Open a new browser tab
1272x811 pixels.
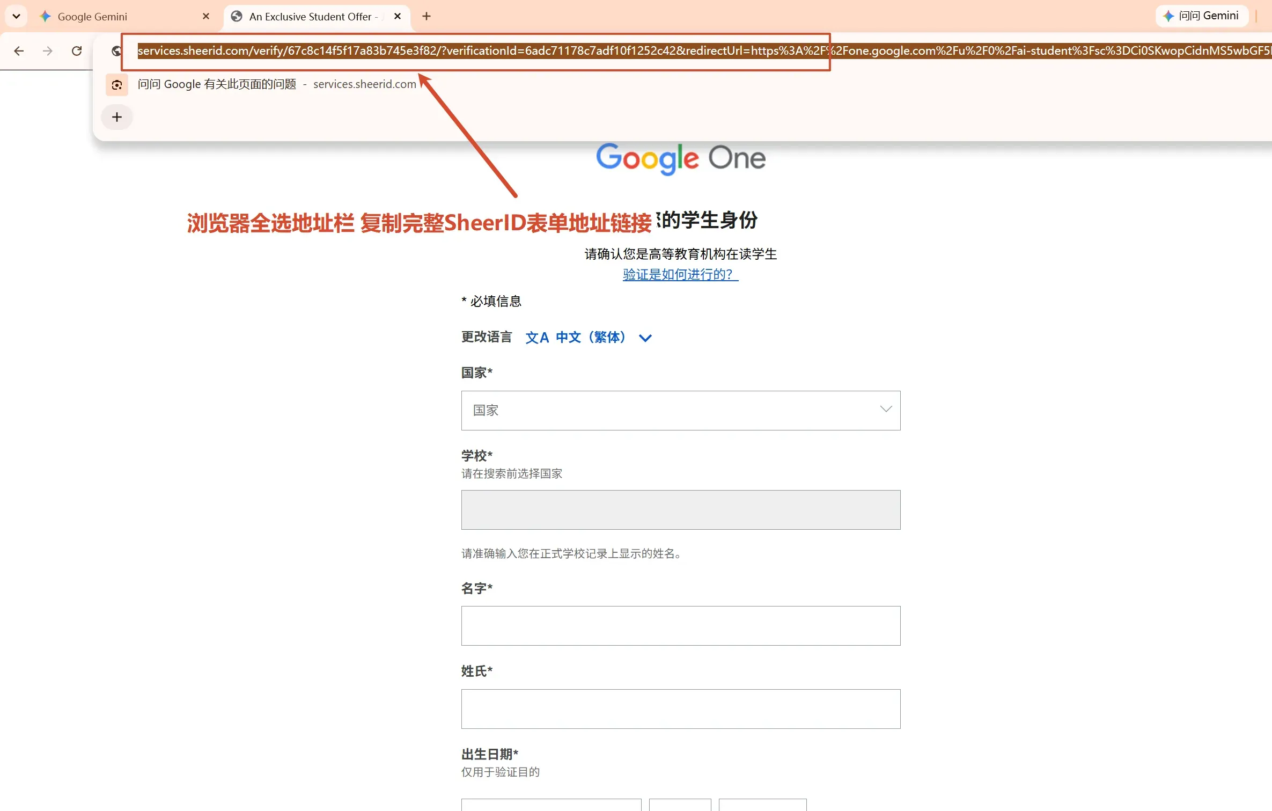pyautogui.click(x=427, y=16)
